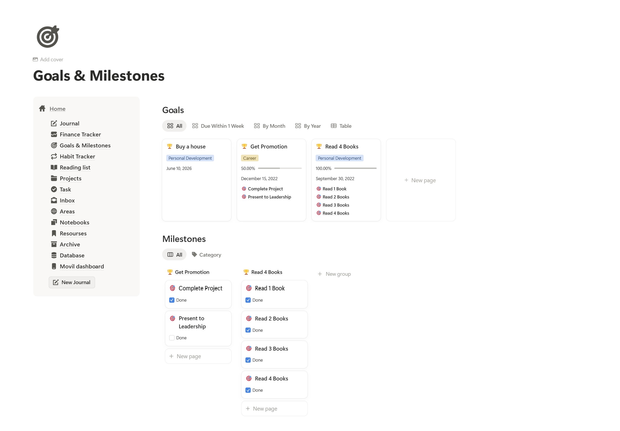Click the Goals & Milestones target icon in sidebar
The width and height of the screenshot is (620, 431).
[x=54, y=146]
